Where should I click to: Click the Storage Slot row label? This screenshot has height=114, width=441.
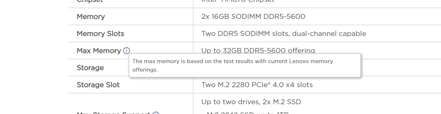pos(98,85)
